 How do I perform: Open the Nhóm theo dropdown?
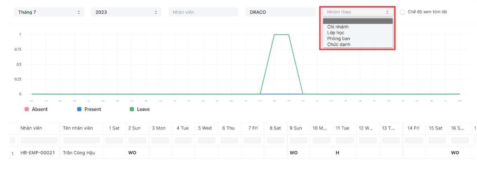point(358,12)
